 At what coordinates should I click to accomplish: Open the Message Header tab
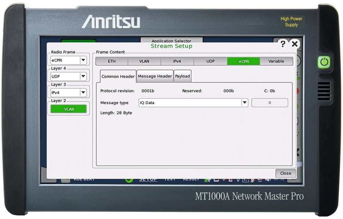155,76
